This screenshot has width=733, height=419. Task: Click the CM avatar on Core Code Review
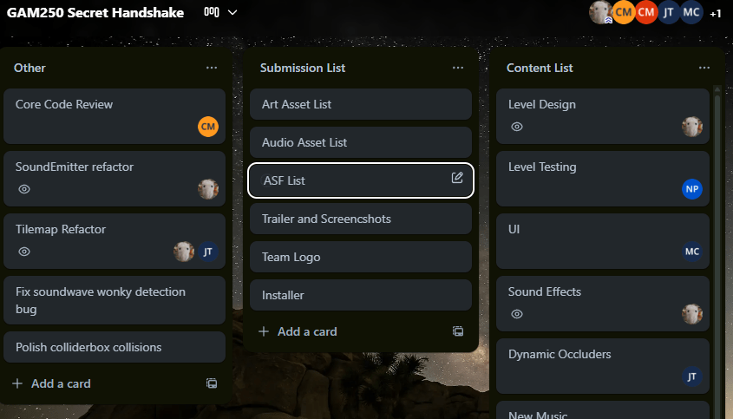click(x=207, y=127)
